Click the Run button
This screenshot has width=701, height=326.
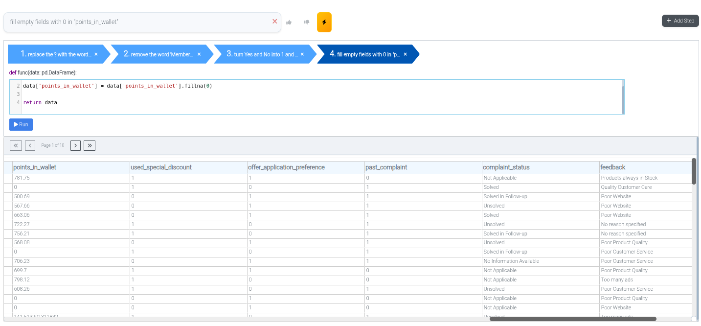pos(21,124)
